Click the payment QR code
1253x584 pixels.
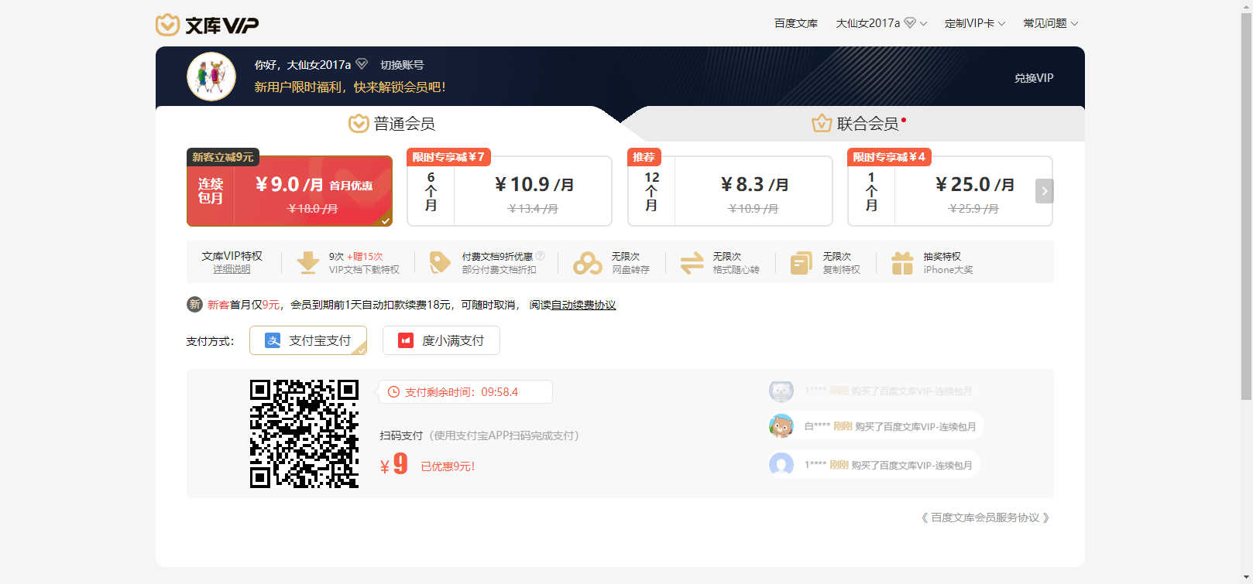(304, 434)
